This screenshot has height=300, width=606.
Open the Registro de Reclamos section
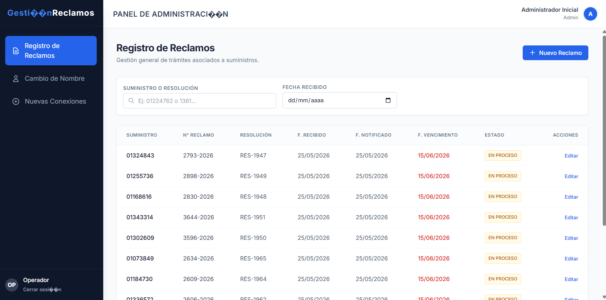pos(51,51)
